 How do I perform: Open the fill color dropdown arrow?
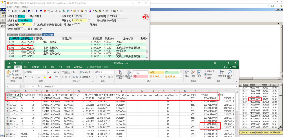coord(48,77)
